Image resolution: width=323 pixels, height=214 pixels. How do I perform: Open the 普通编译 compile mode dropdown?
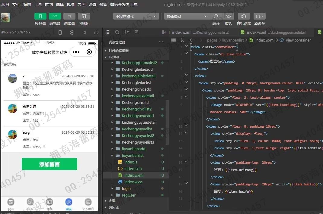tap(187, 17)
